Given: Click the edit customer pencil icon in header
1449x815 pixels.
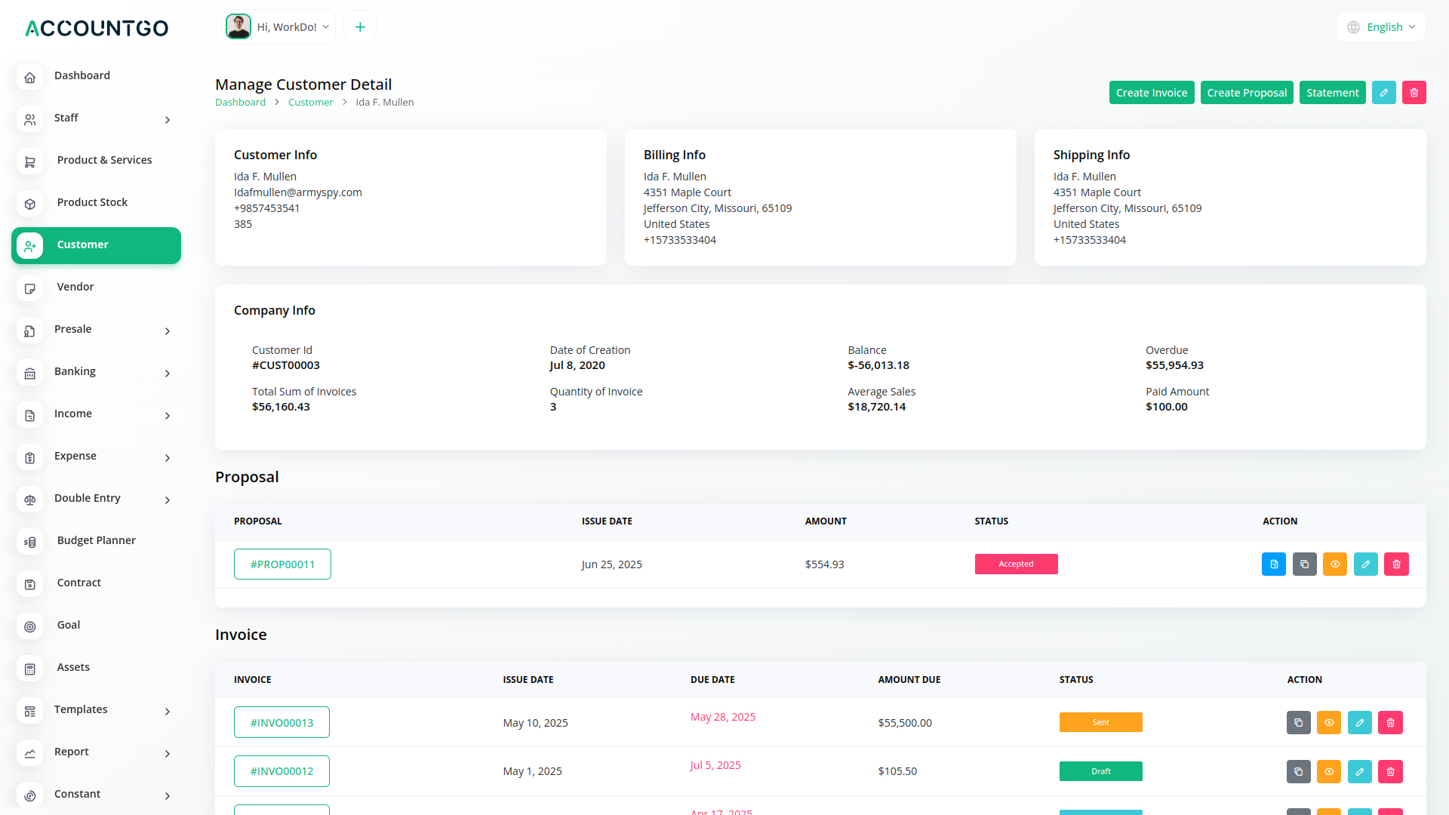Looking at the screenshot, I should [1383, 92].
